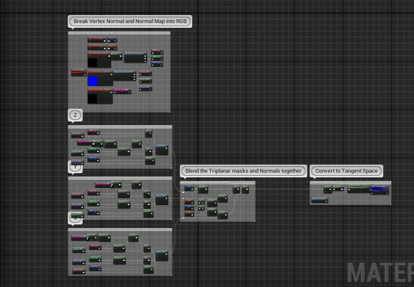Select the red node on the far left of the break group
This screenshot has height=287, width=414.
[x=78, y=72]
